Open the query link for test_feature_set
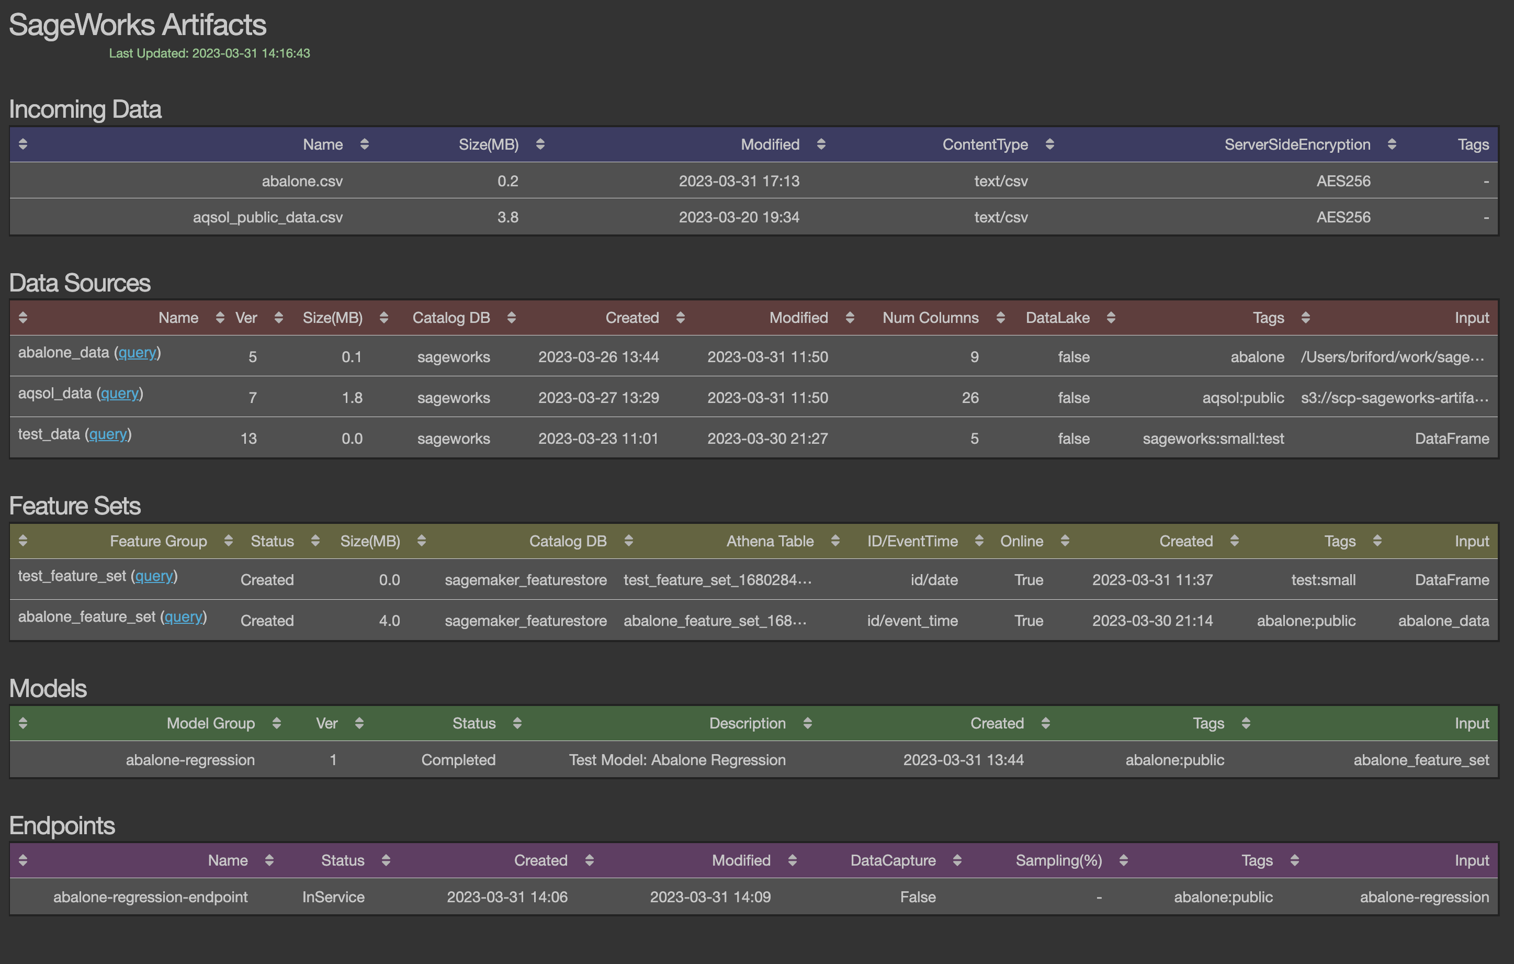Screen dimensions: 1514x964 pyautogui.click(x=154, y=576)
